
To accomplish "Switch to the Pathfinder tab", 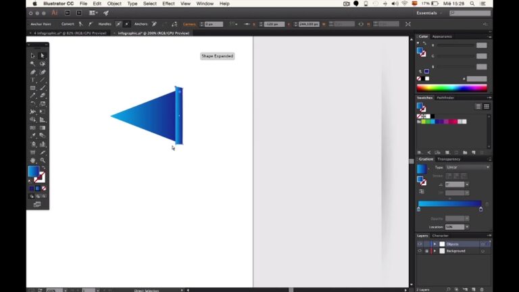I will (x=445, y=97).
